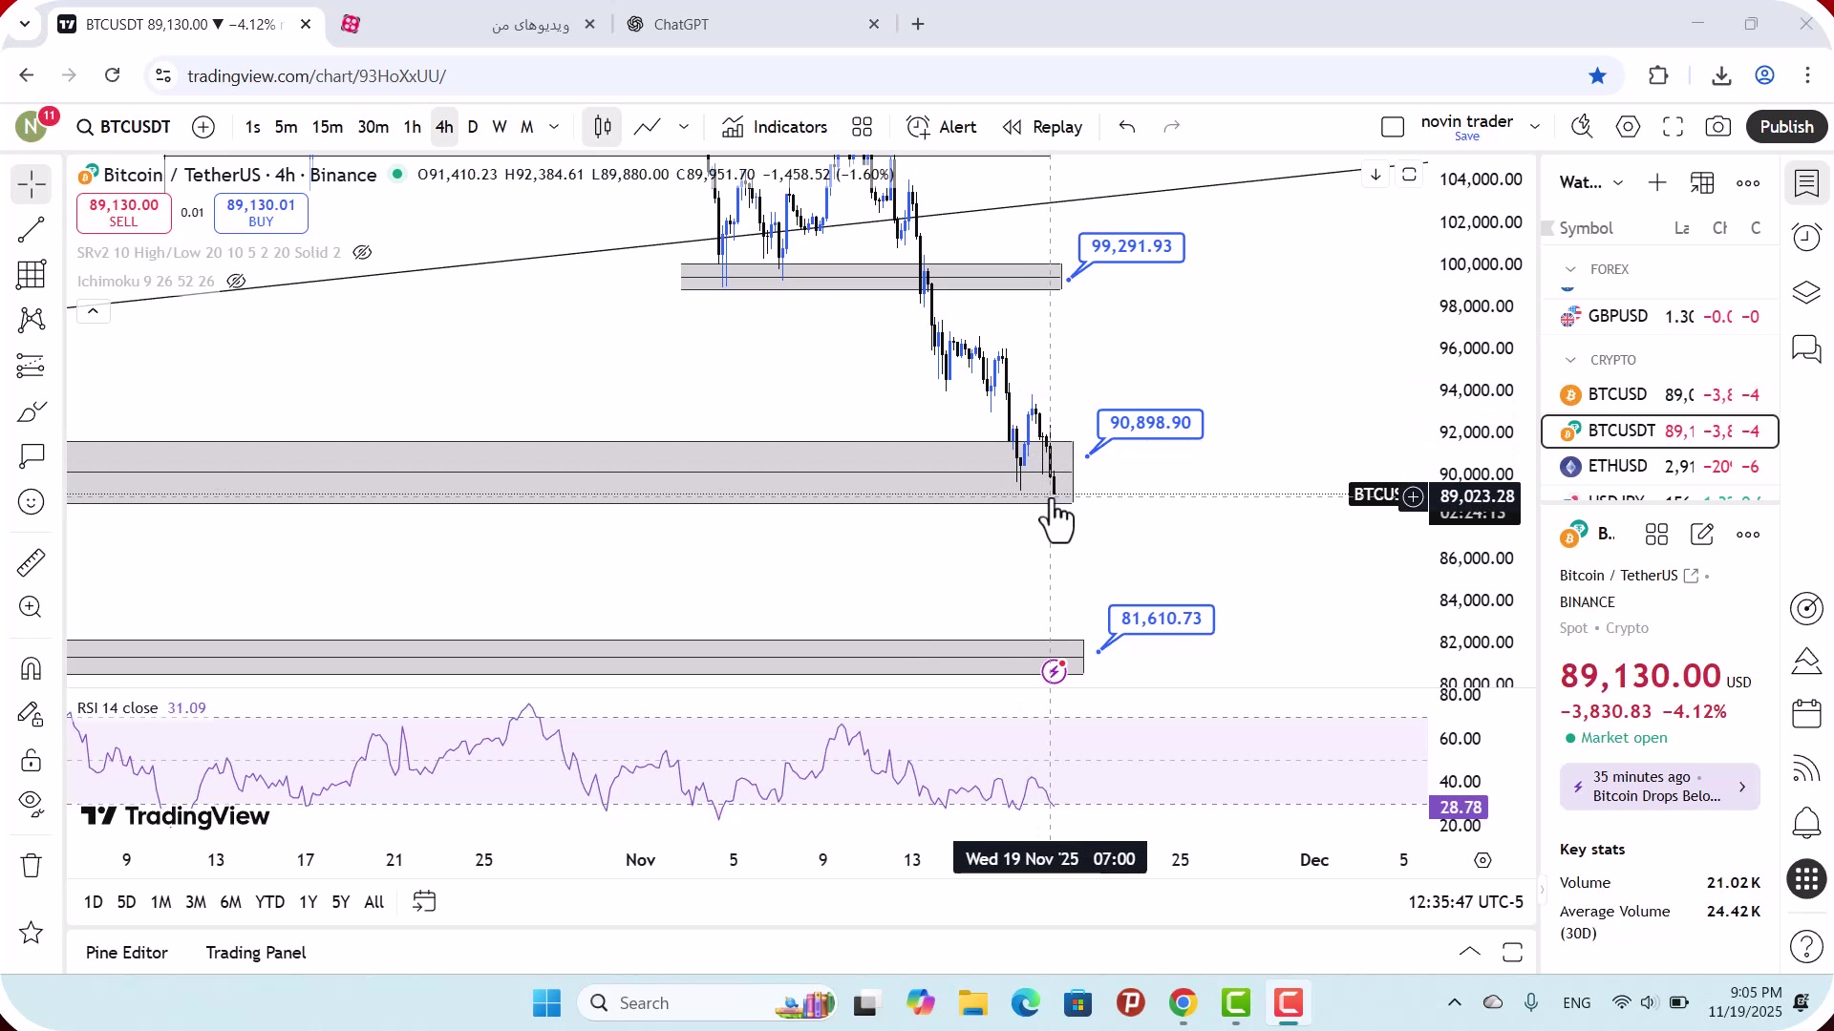The width and height of the screenshot is (1834, 1031).
Task: Remove objects with trash icon
Action: click(x=32, y=865)
